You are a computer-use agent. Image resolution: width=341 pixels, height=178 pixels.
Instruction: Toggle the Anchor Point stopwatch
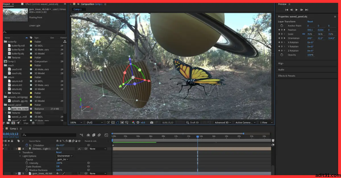[282, 26]
